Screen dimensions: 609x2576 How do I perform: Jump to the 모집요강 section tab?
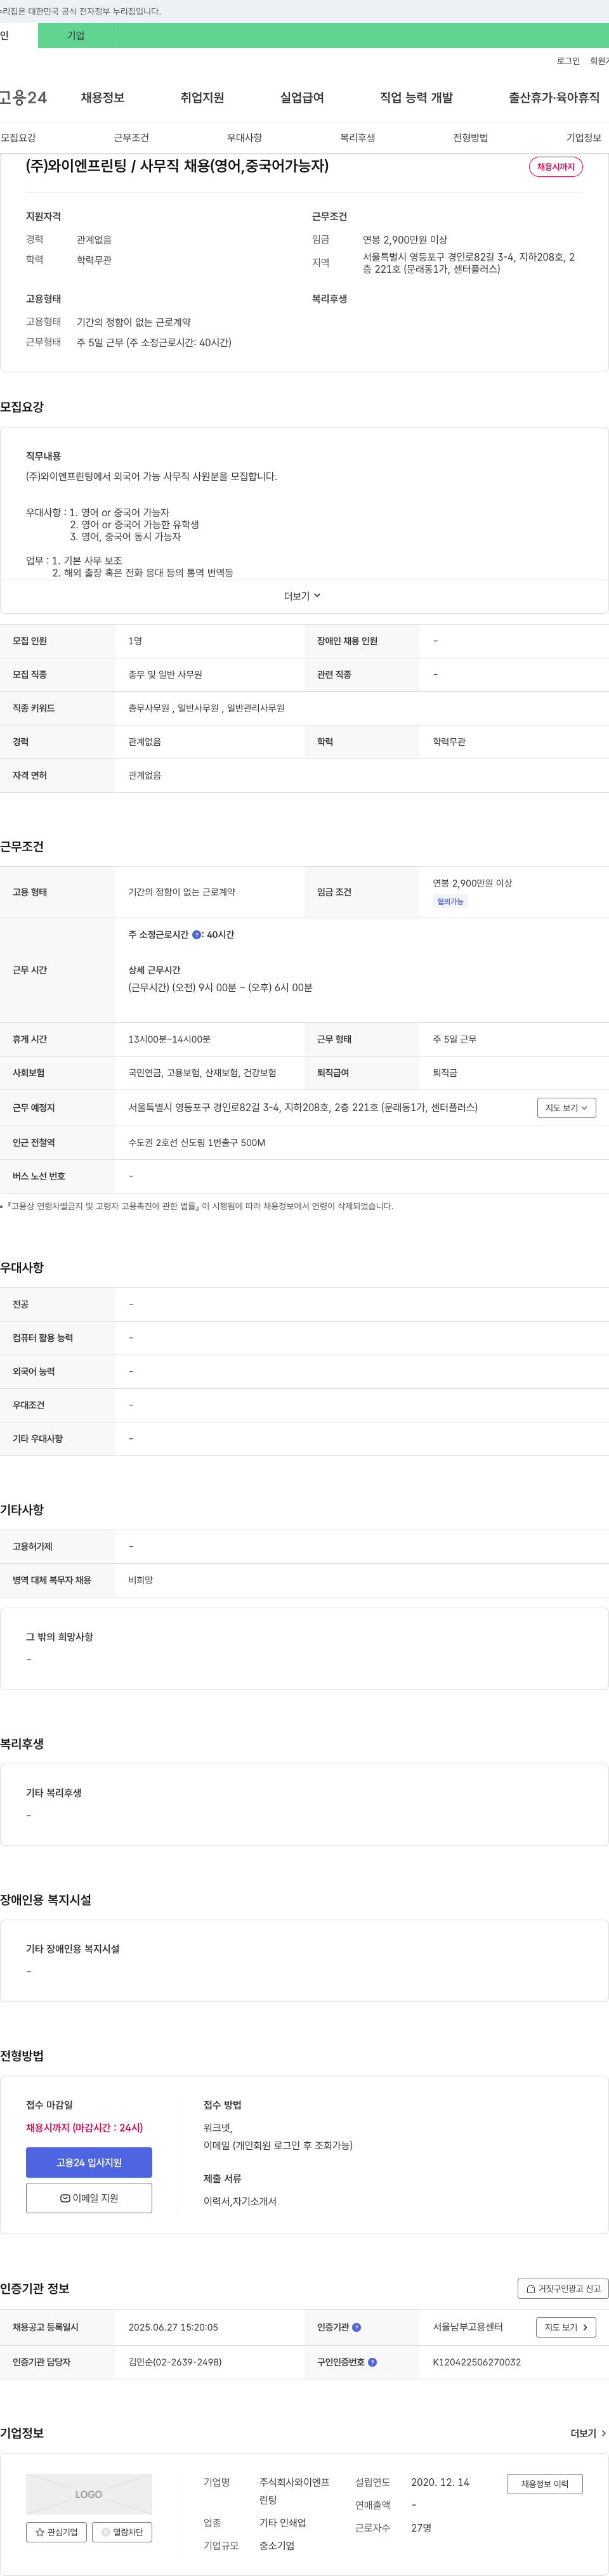(x=18, y=138)
